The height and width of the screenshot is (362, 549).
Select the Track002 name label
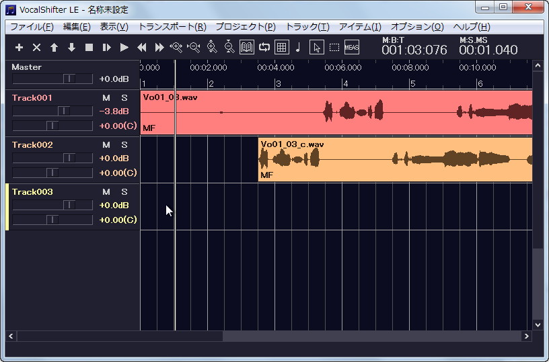[x=32, y=145]
